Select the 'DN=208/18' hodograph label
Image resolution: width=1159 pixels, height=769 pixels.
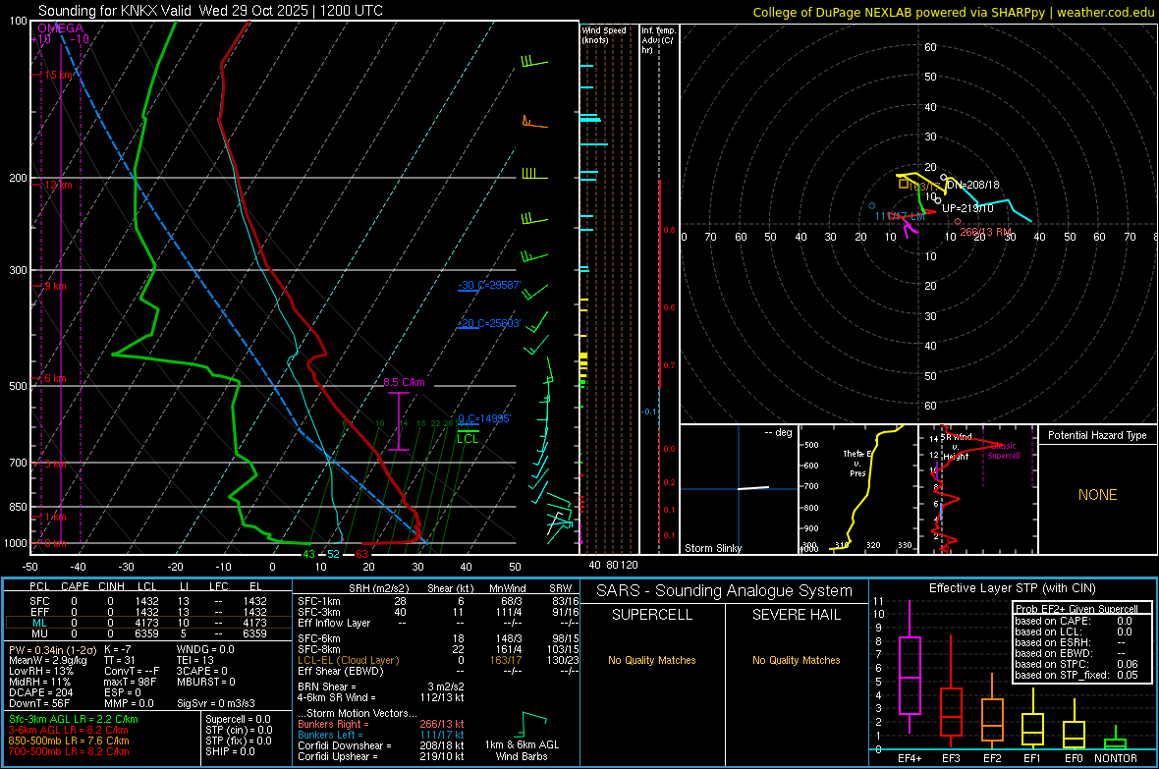coord(972,185)
